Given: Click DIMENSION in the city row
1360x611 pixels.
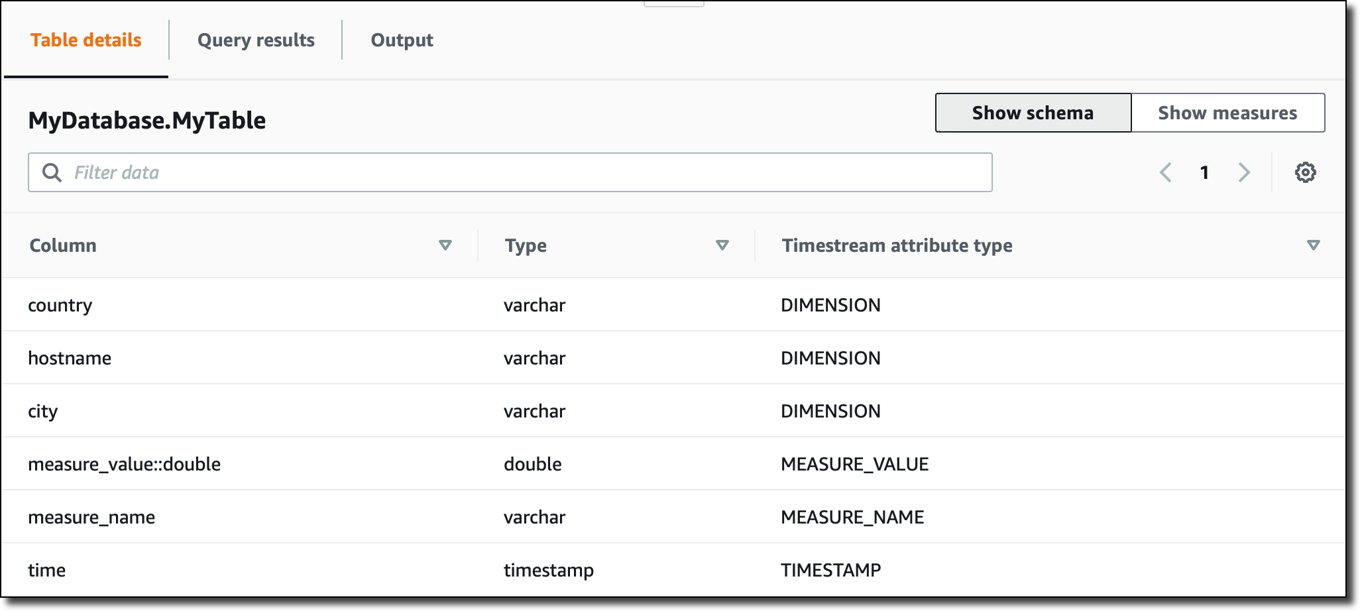Looking at the screenshot, I should [x=831, y=411].
